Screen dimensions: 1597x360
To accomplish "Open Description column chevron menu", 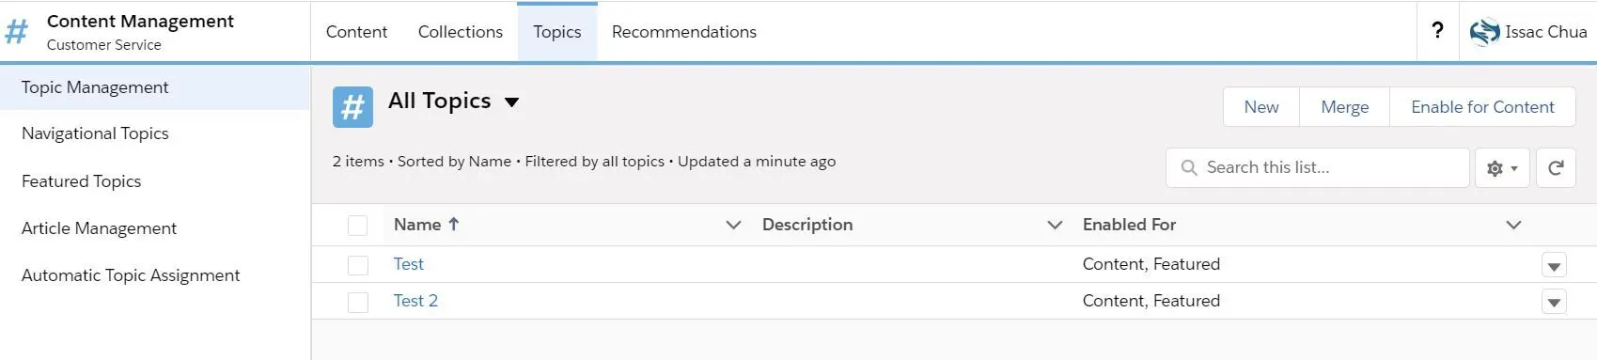I will (1055, 225).
